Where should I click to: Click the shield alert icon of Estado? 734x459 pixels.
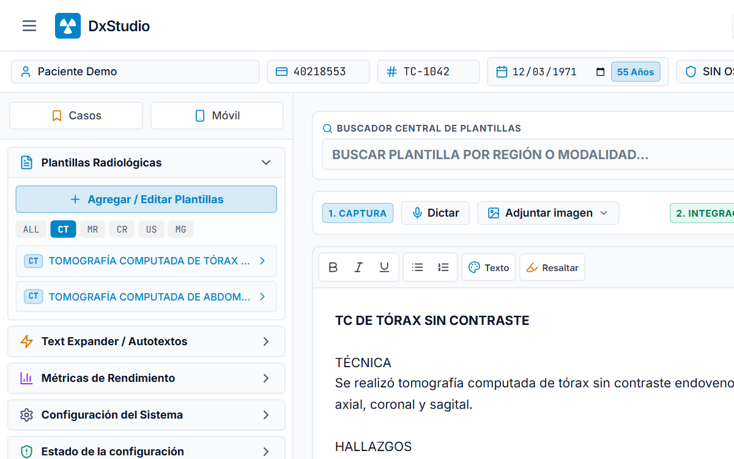(x=26, y=452)
